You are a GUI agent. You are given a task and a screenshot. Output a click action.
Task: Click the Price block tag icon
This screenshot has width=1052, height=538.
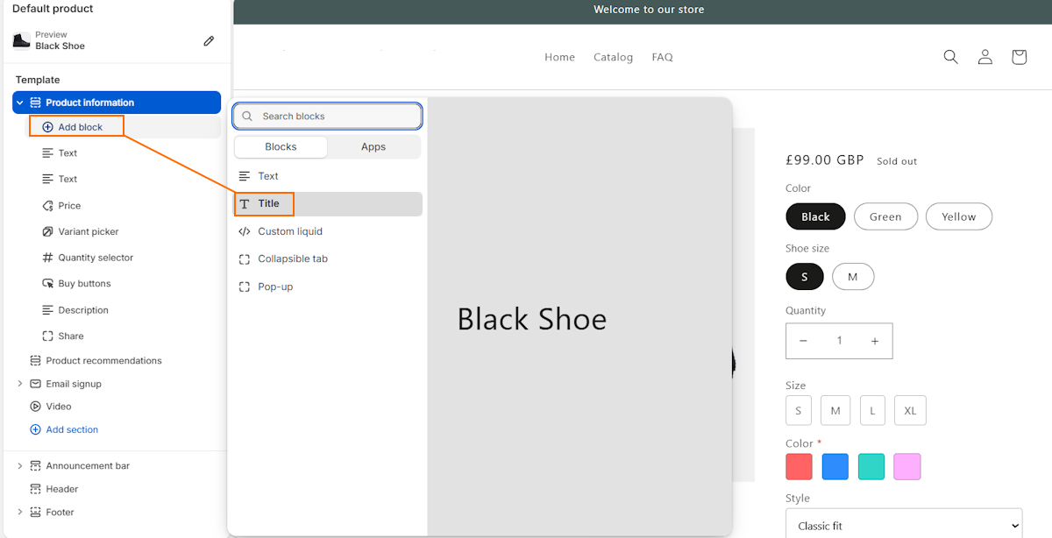48,206
